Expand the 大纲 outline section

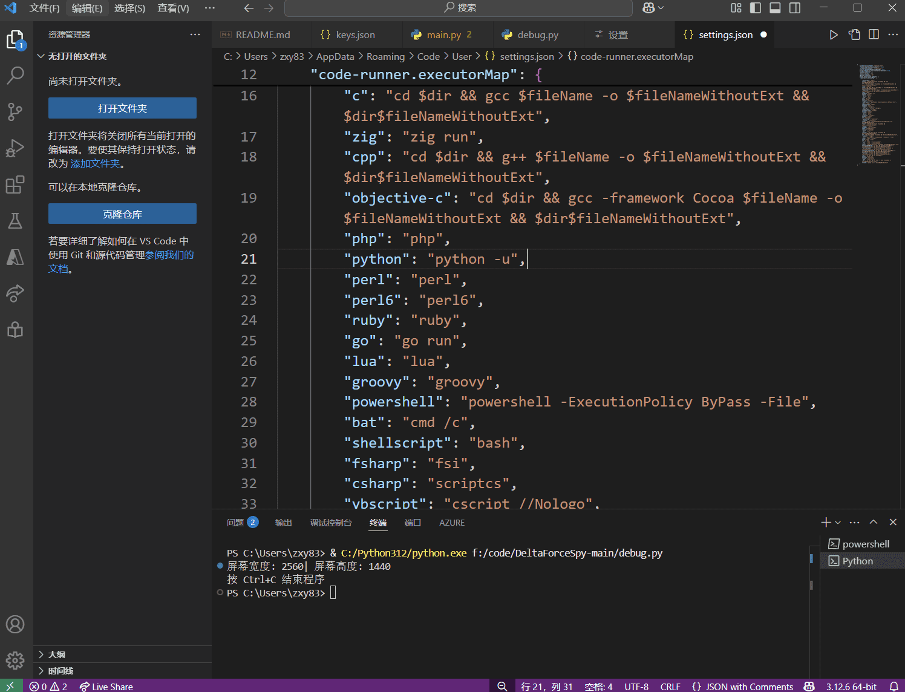click(57, 654)
